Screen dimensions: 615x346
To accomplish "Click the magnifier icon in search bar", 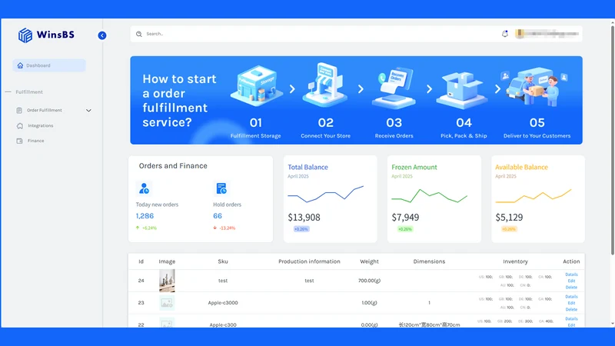I will click(139, 34).
